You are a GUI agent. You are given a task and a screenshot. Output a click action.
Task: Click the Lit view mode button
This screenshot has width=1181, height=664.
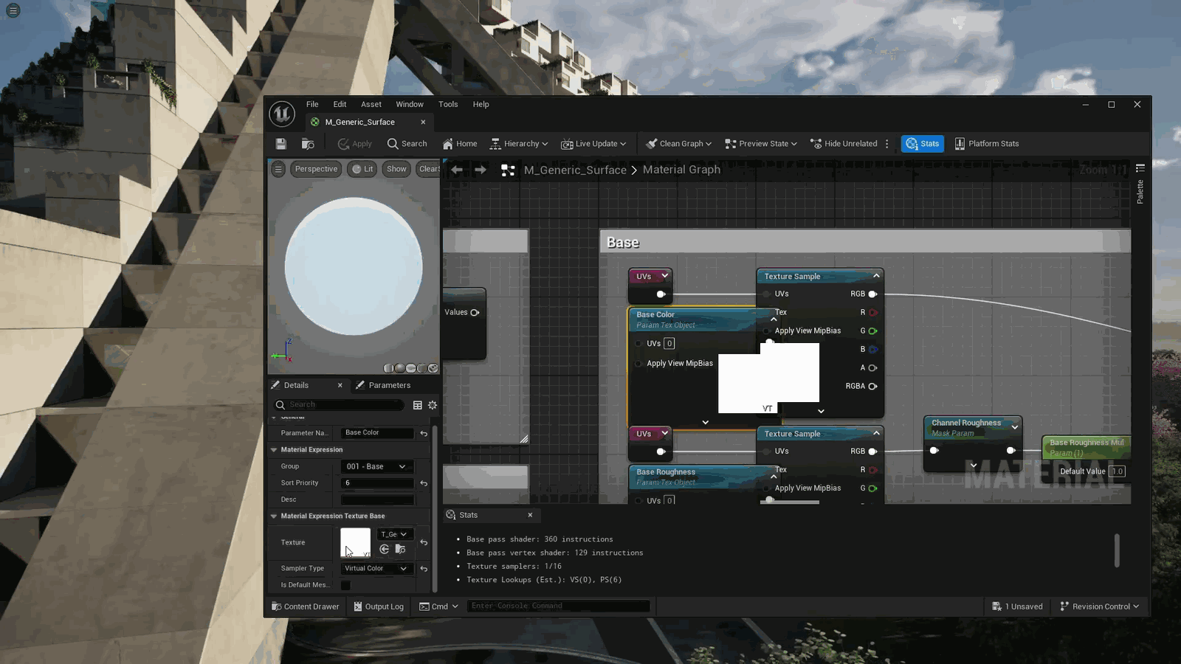click(x=362, y=169)
